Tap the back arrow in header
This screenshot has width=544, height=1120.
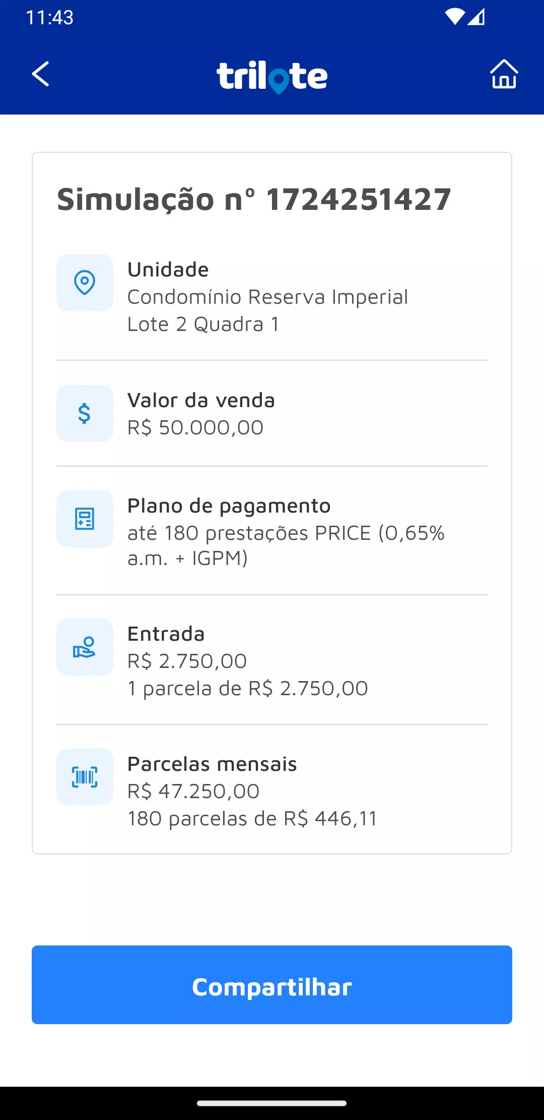tap(40, 74)
